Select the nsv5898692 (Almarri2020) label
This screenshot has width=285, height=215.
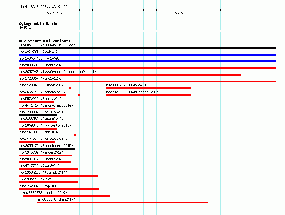coord(42,65)
